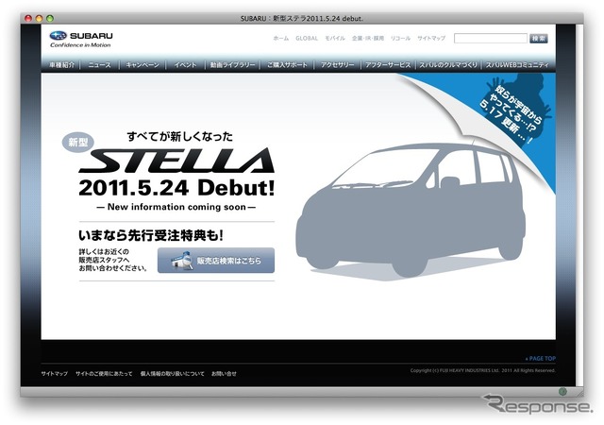Select the ニュース navigation item
The image size is (604, 425).
(99, 65)
